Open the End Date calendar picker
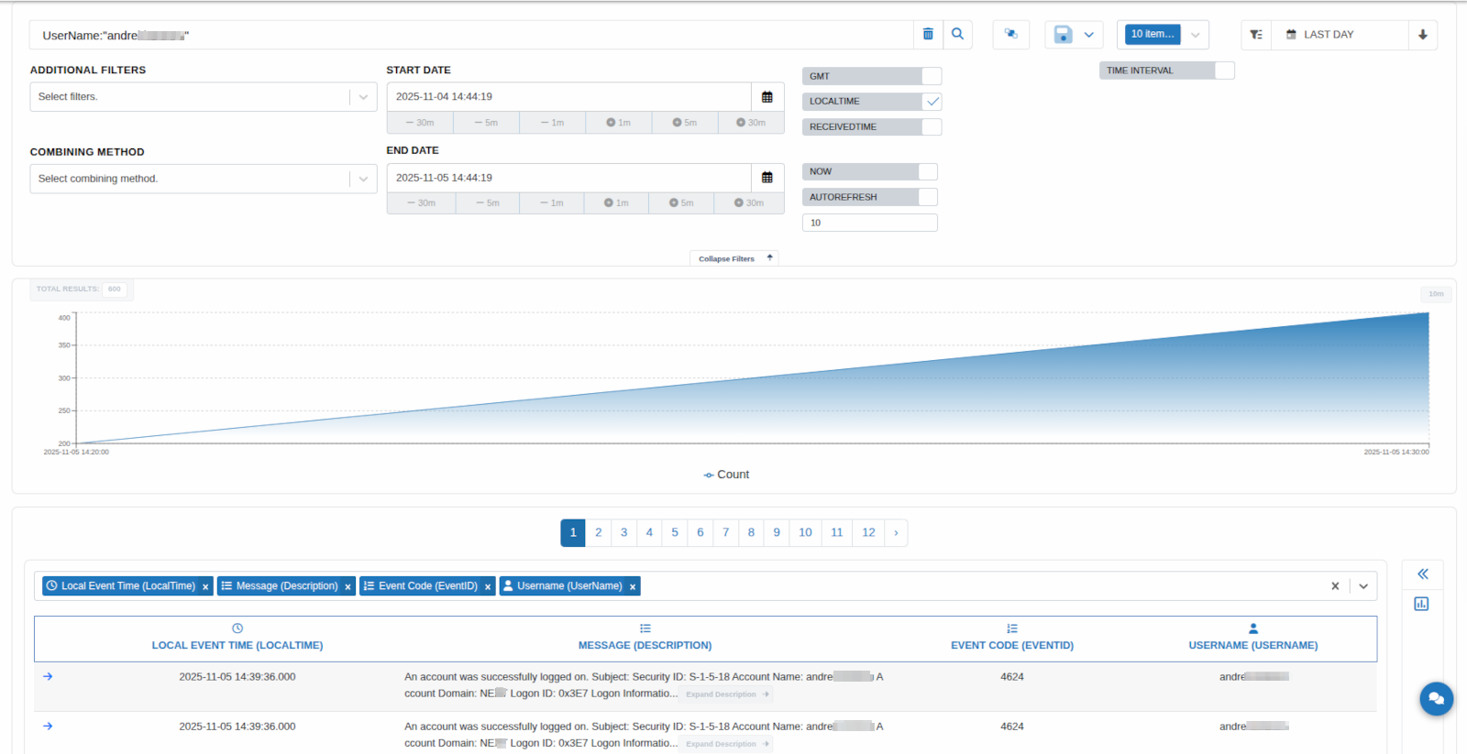The width and height of the screenshot is (1467, 754). [767, 178]
